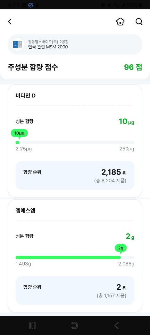Open search with magnifier icon
Image resolution: width=150 pixels, height=335 pixels.
139,22
